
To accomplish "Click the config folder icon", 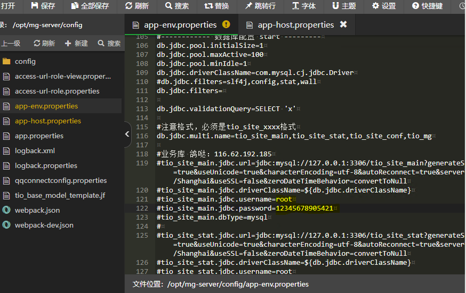I will [6, 61].
